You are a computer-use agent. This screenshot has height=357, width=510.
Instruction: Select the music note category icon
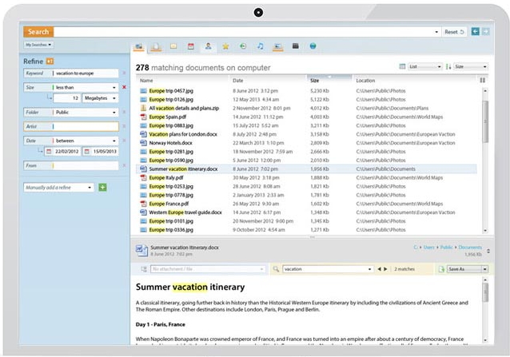coord(261,46)
